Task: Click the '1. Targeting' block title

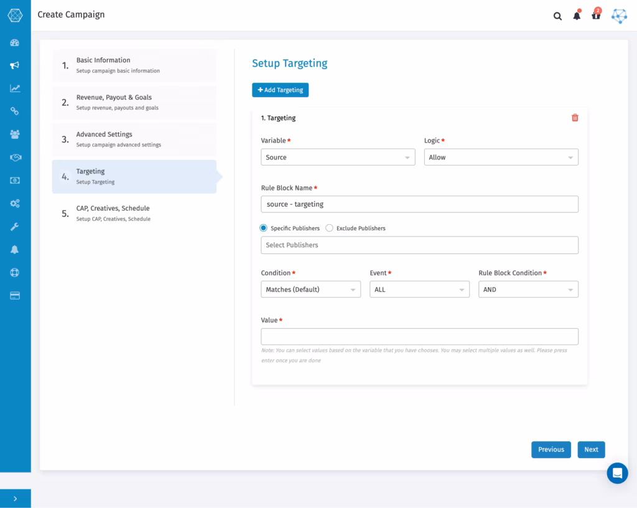Action: click(x=278, y=118)
